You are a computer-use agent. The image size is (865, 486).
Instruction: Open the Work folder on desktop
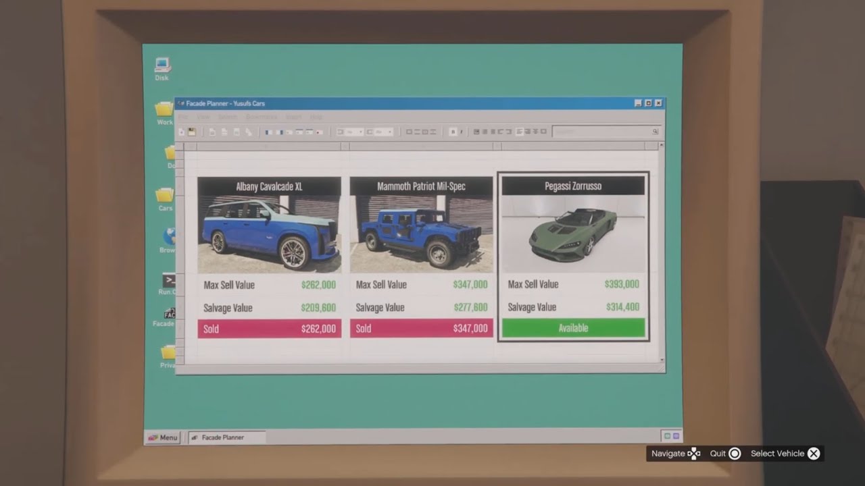[165, 113]
